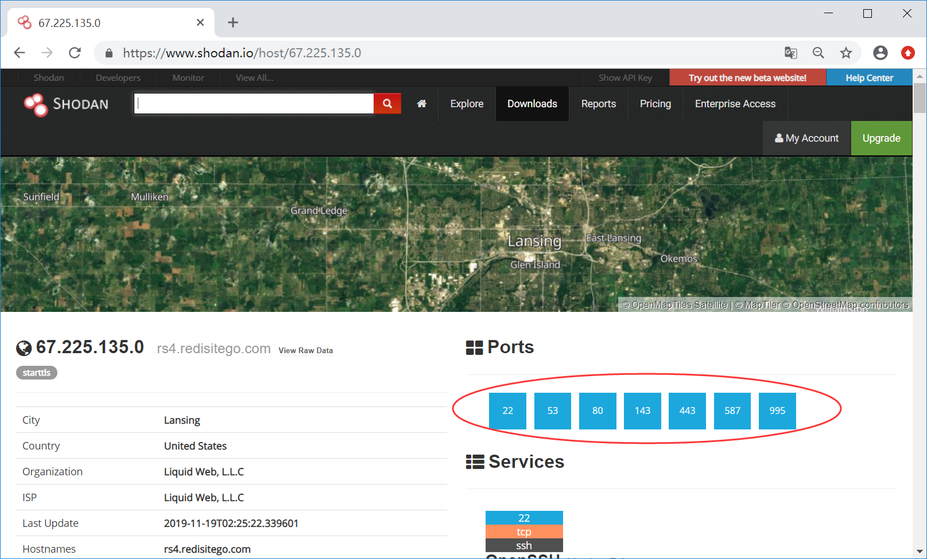
Task: Click the browser back arrow
Action: point(20,53)
